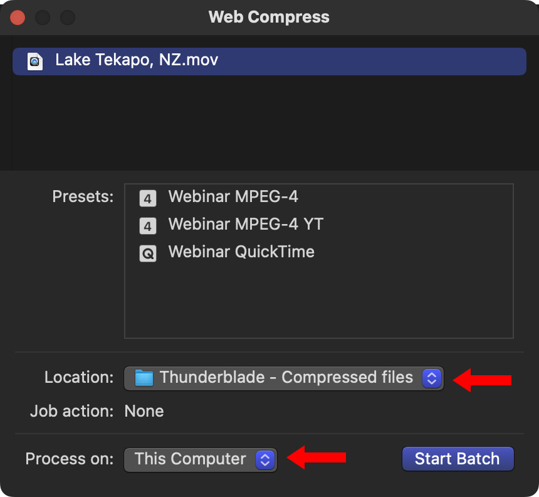Close the Web Compress window
The width and height of the screenshot is (539, 497).
click(18, 17)
